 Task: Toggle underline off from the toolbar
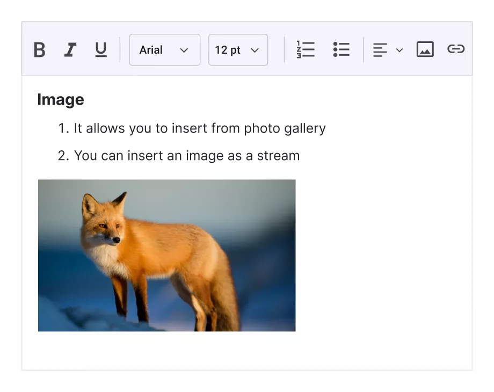coord(100,49)
